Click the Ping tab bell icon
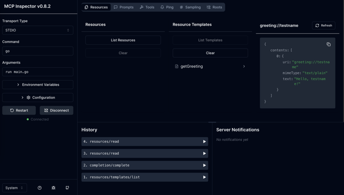 pos(162,7)
